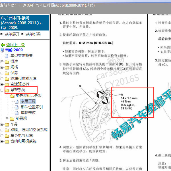Viewport: 171px width, 171px height.
Task: Click the 车型变更概要 page icon
Action: 7,56
